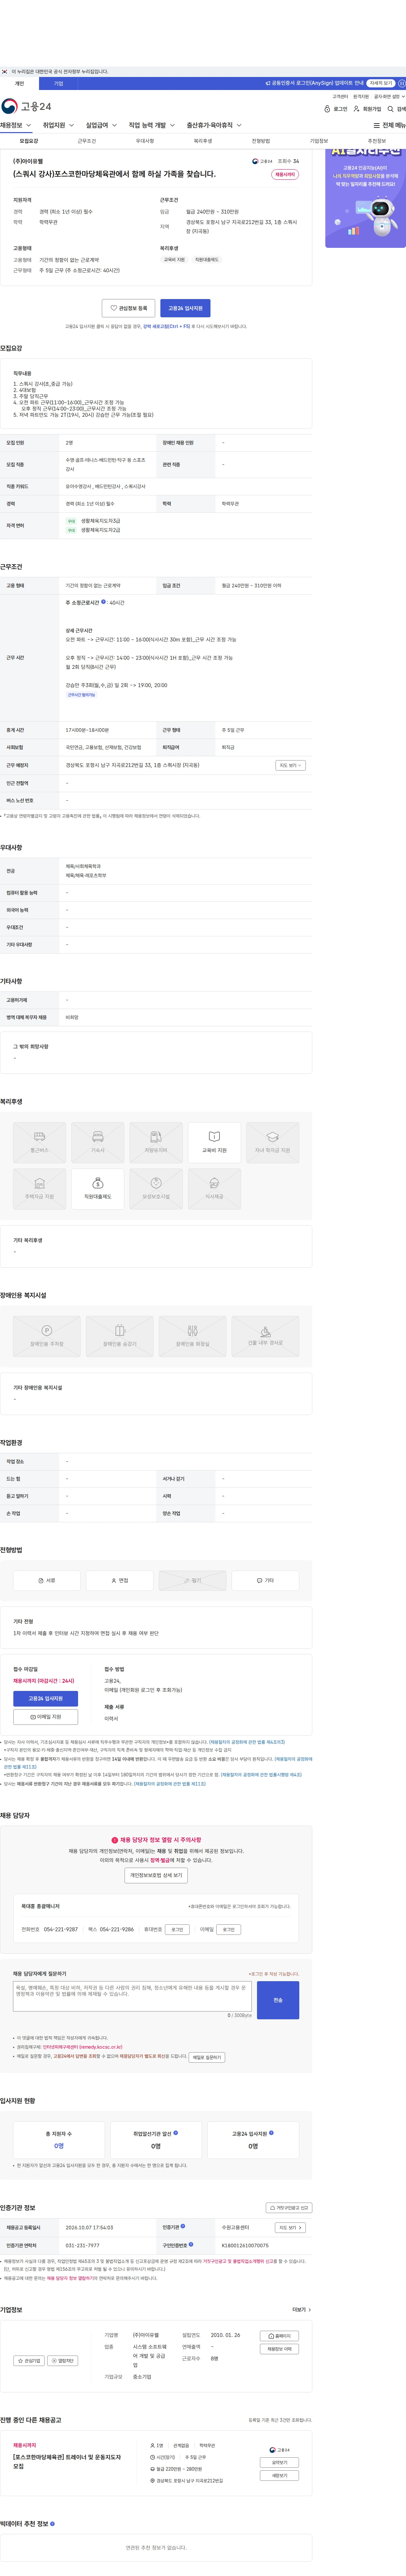406x2576 pixels.
Task: Expand 지도 보기 beside 수원고용센터
Action: pyautogui.click(x=290, y=2228)
